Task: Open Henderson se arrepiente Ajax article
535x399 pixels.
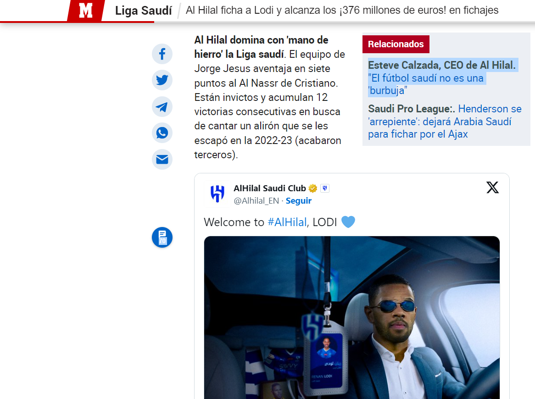Action: pyautogui.click(x=445, y=122)
